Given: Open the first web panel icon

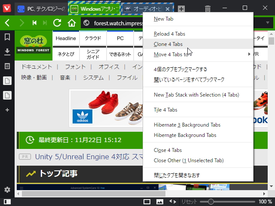Looking at the screenshot, I should tap(7, 81).
